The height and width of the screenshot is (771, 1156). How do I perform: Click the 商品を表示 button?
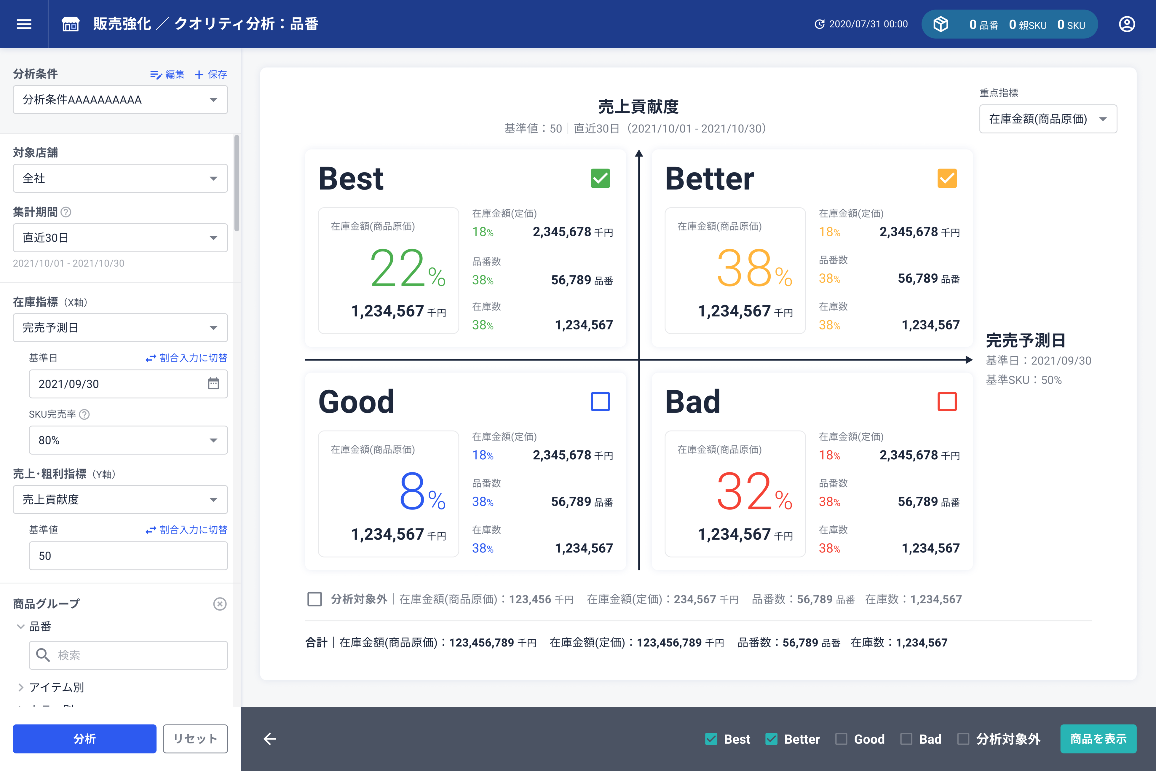click(x=1098, y=739)
